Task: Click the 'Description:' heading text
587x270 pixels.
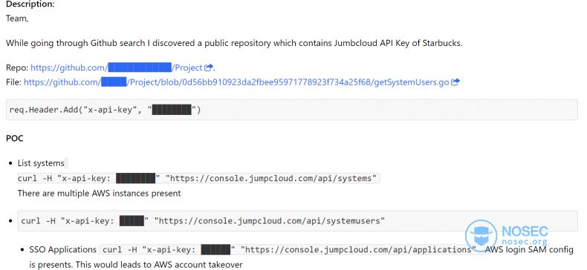Action: [30, 4]
